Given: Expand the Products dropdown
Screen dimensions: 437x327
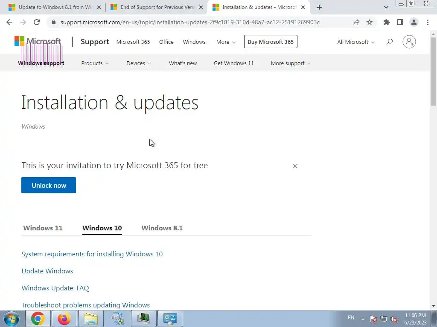Looking at the screenshot, I should tap(95, 63).
